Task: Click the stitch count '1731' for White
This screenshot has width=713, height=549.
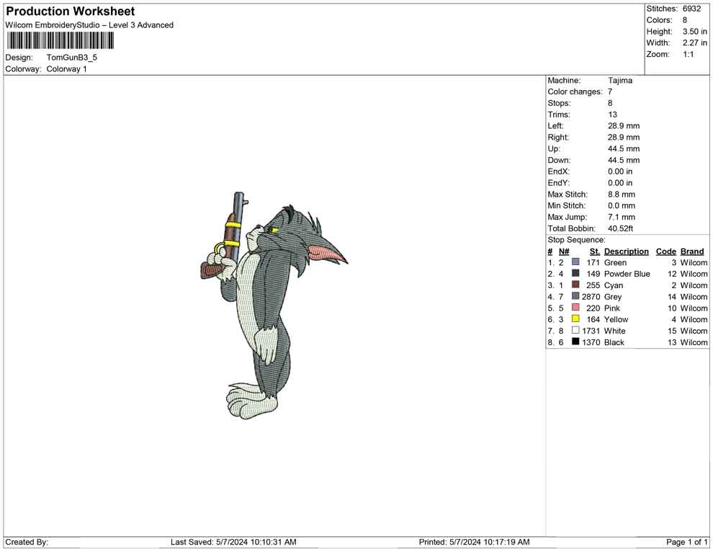Action: (591, 331)
